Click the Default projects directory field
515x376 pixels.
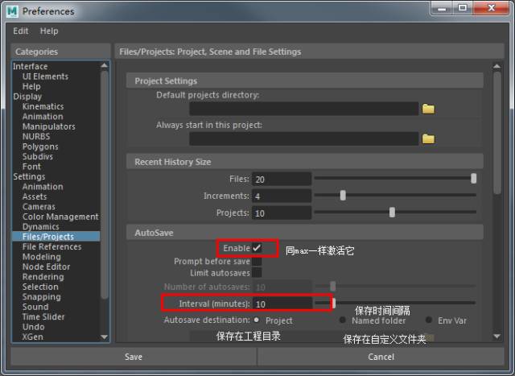click(x=304, y=109)
